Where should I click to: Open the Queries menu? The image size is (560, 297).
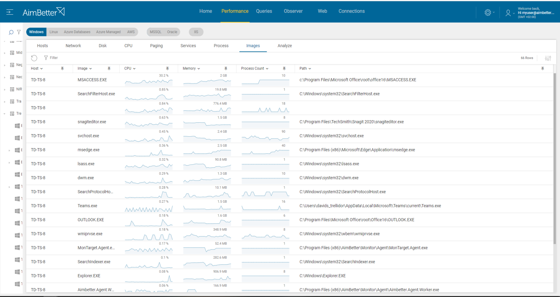[x=264, y=11]
